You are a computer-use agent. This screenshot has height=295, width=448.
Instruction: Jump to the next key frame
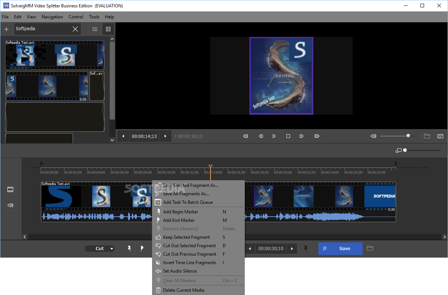pos(317,136)
